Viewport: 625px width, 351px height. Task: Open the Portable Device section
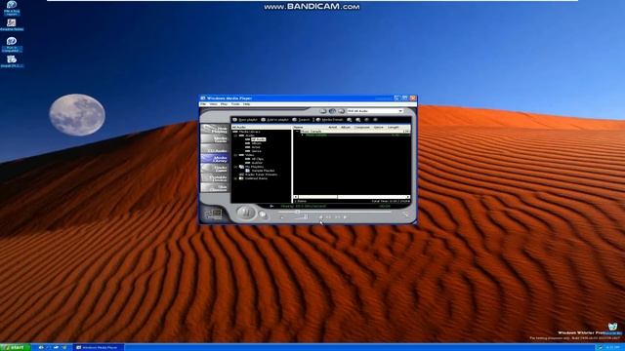coord(215,178)
